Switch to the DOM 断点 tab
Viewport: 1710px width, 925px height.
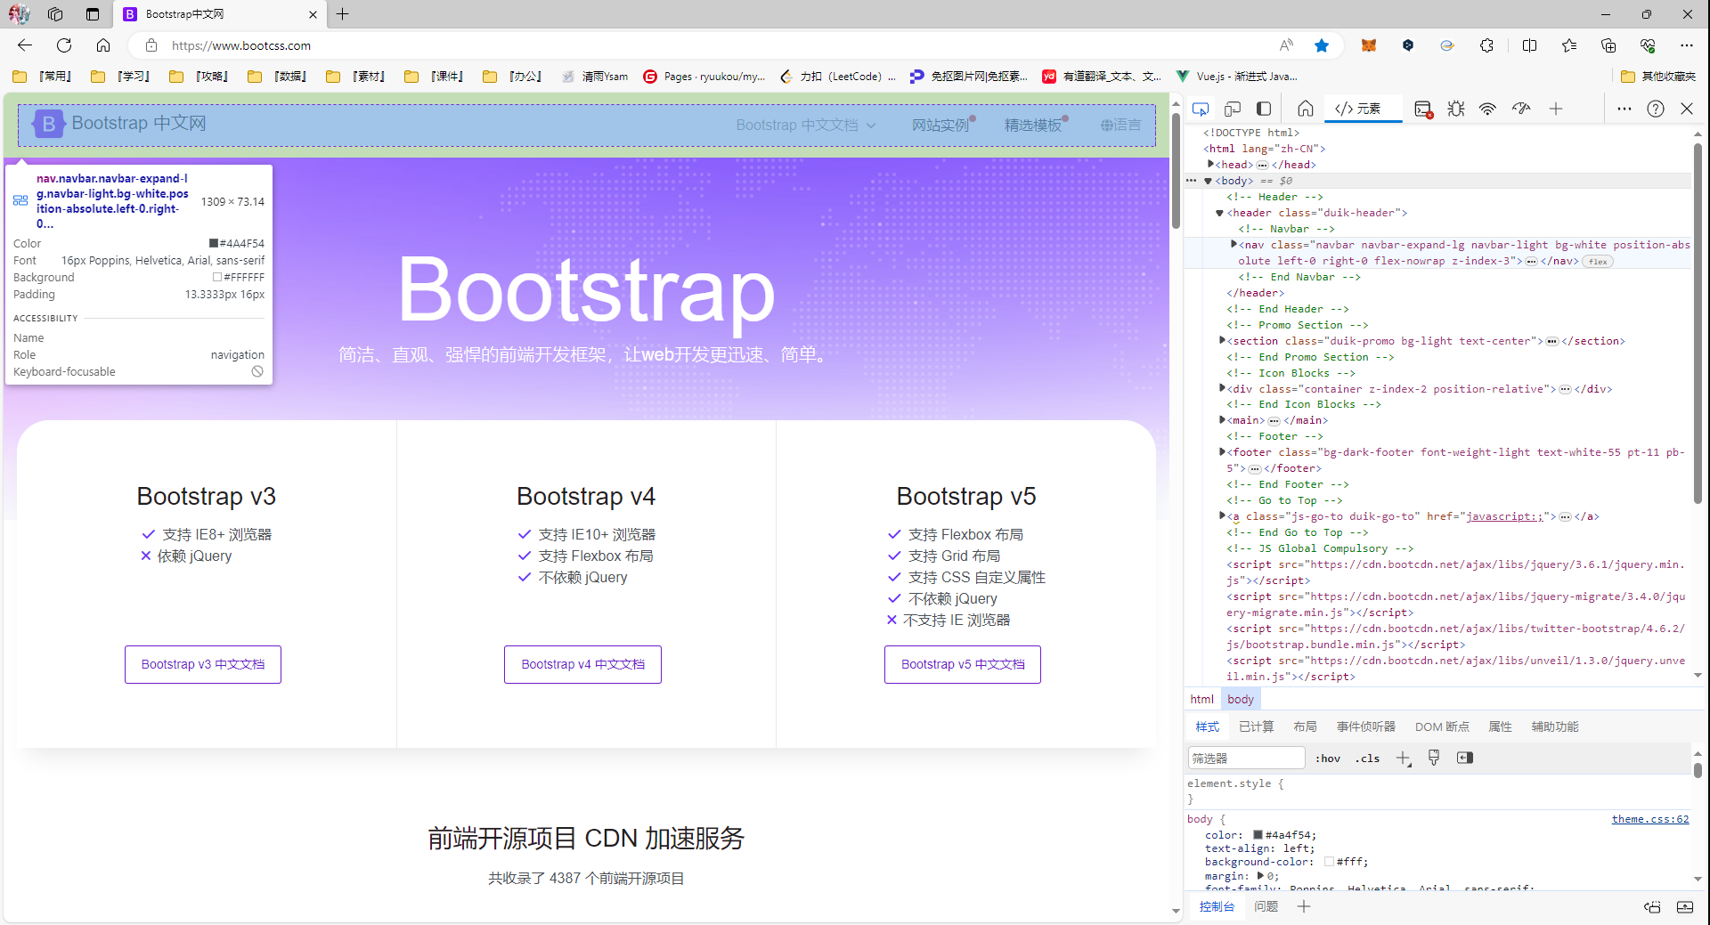1441,727
